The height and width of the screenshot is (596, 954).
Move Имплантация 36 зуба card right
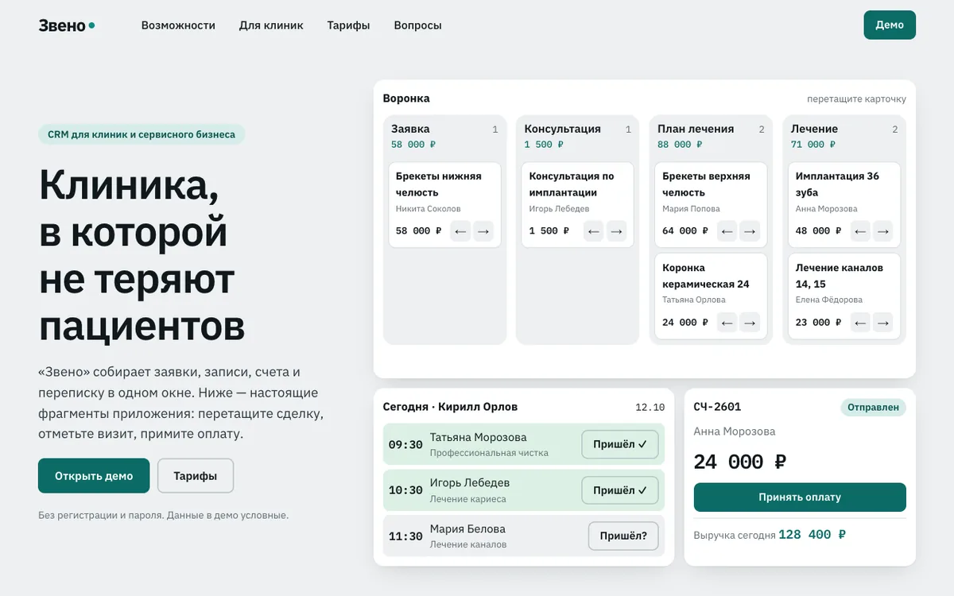point(883,231)
